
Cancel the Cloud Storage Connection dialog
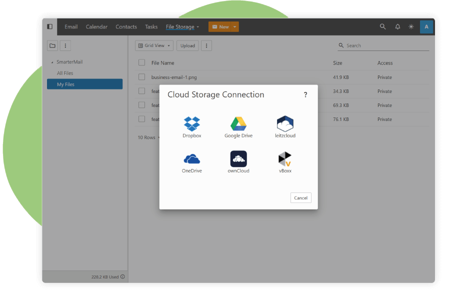pos(301,198)
